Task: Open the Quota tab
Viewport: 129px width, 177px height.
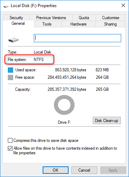Action: pos(84,18)
